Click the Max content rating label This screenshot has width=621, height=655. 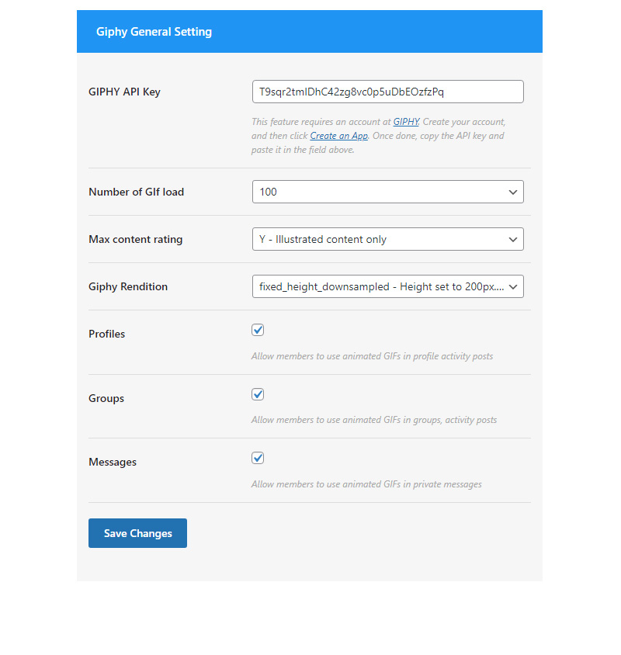tap(135, 239)
